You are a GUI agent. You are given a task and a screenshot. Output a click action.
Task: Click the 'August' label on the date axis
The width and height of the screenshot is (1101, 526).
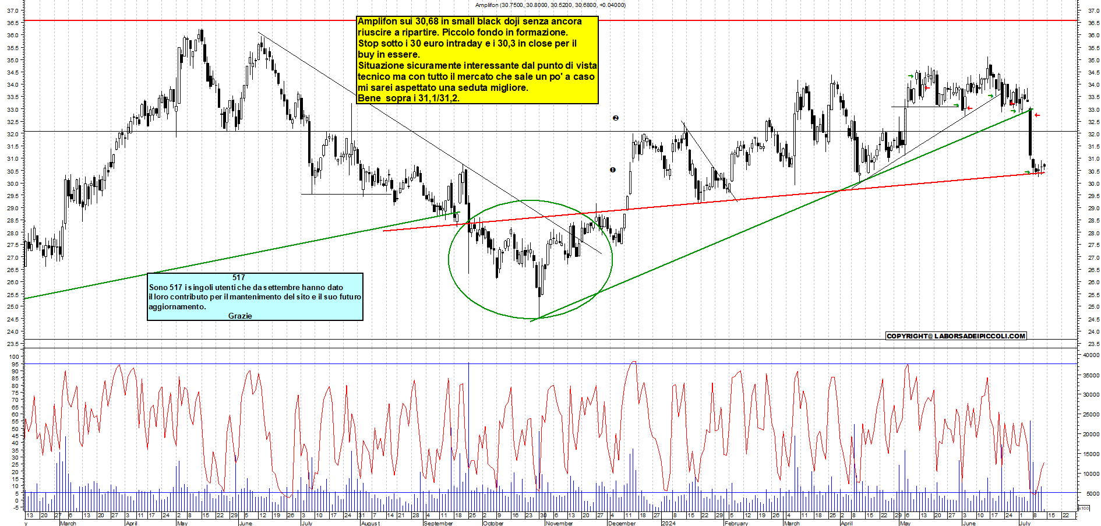[370, 523]
